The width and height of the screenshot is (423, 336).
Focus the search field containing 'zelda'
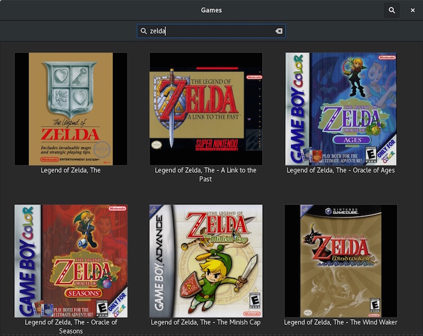[211, 31]
